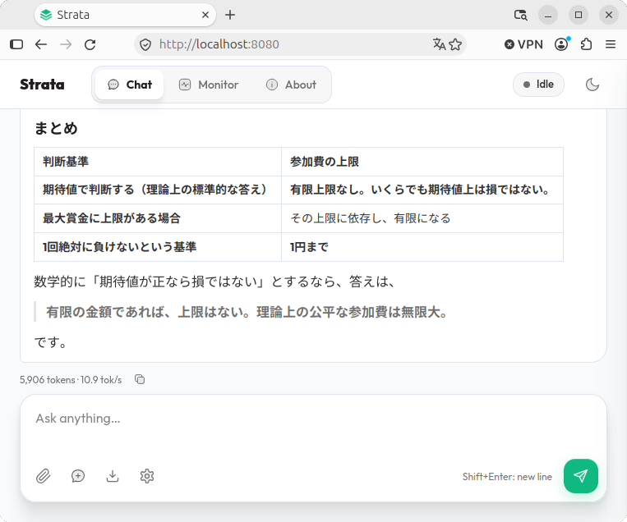Open the browser hamburger menu
The height and width of the screenshot is (522, 627).
click(x=611, y=44)
